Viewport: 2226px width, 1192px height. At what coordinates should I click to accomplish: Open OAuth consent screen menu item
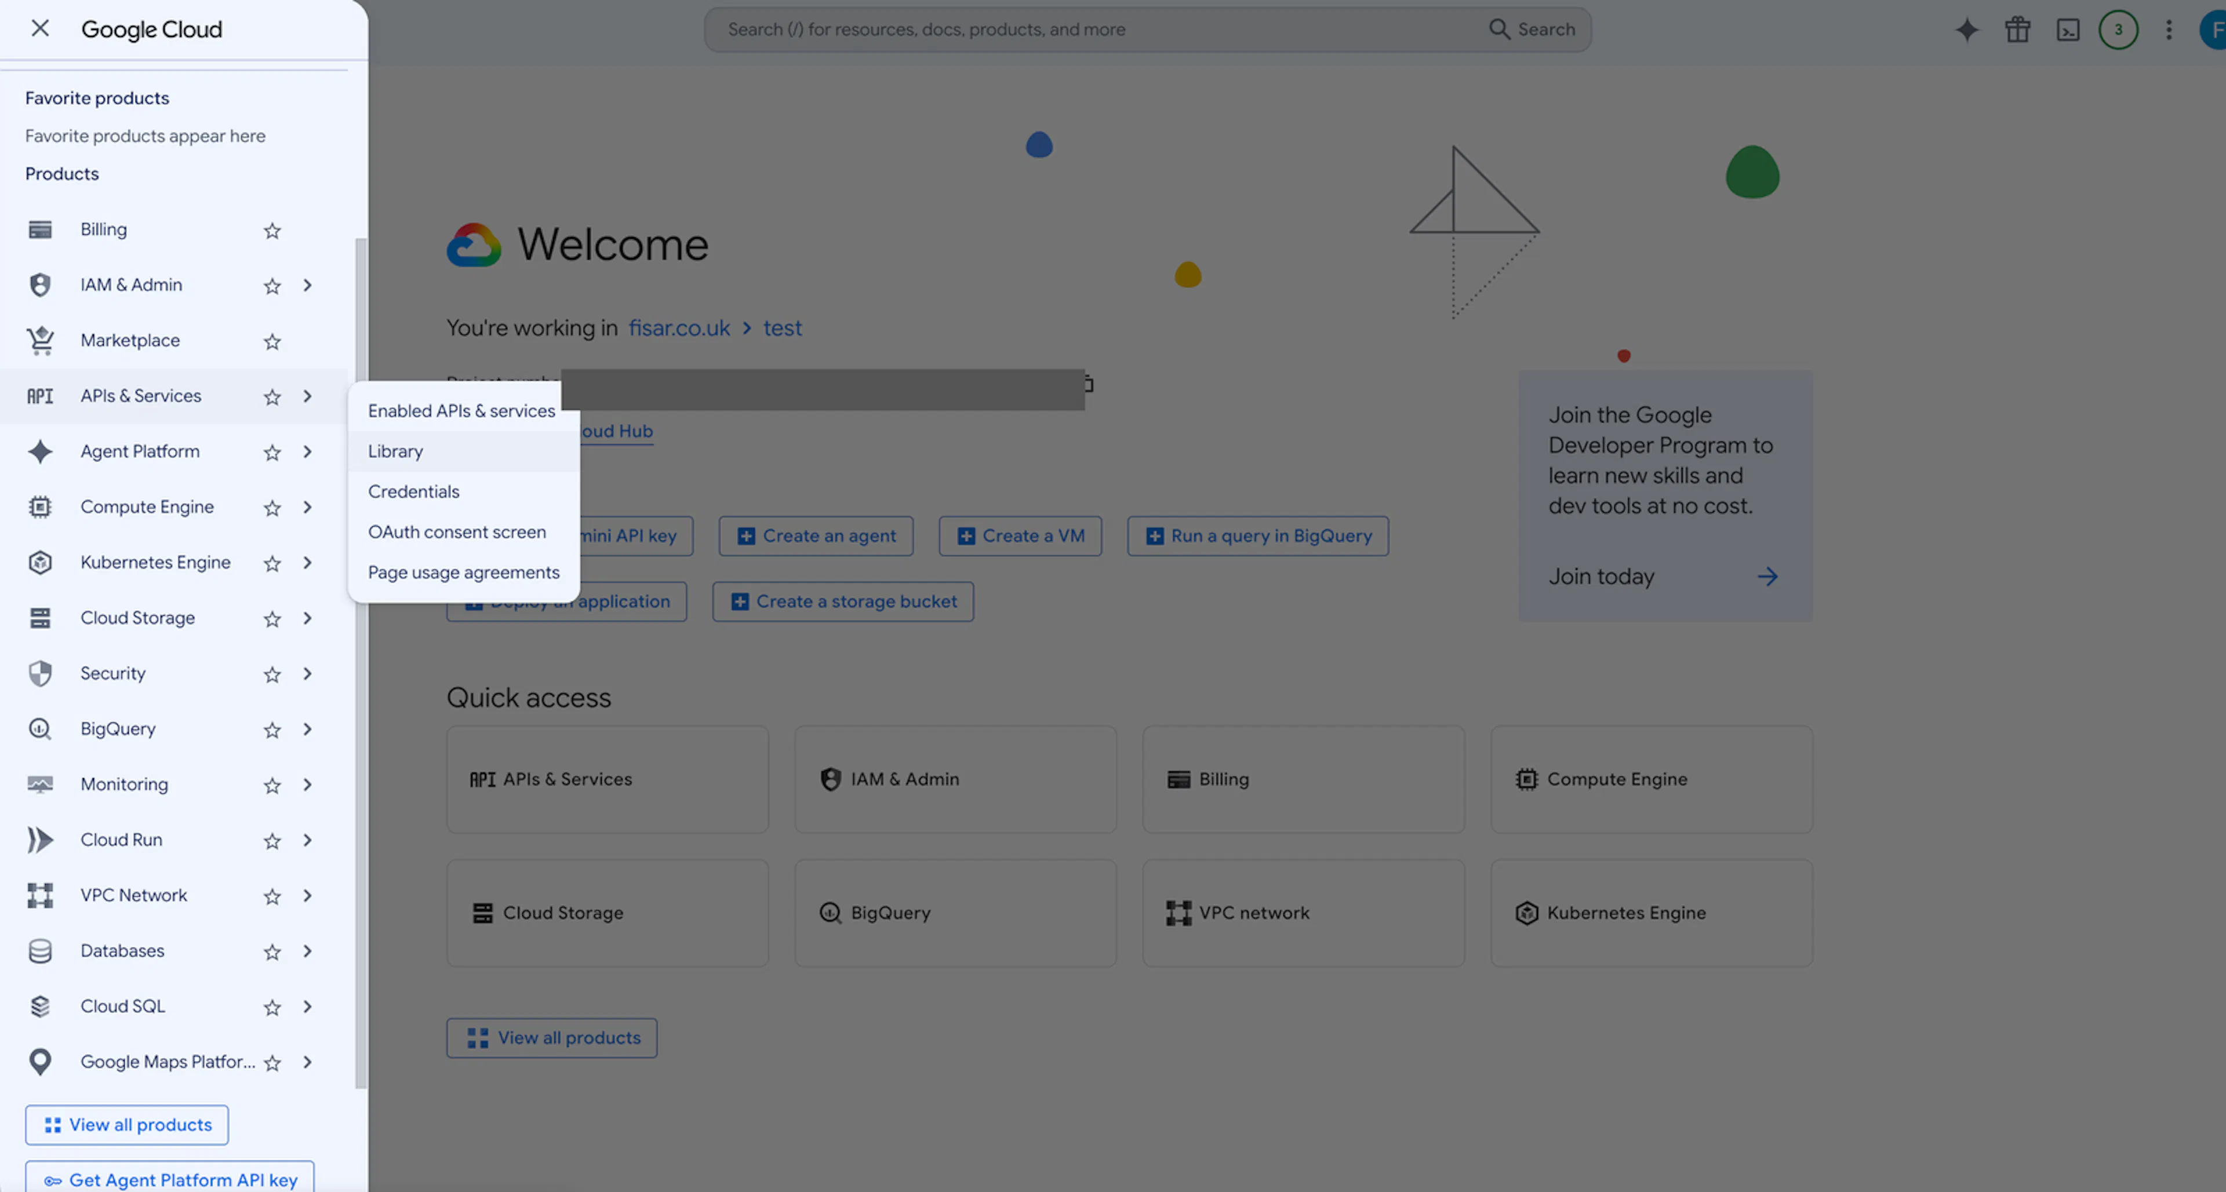pyautogui.click(x=463, y=532)
